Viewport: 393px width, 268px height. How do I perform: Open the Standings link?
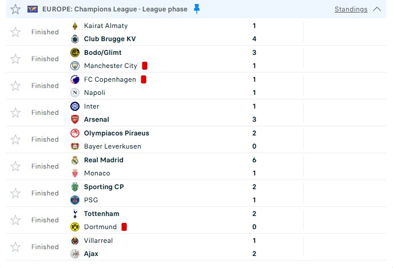(x=351, y=9)
